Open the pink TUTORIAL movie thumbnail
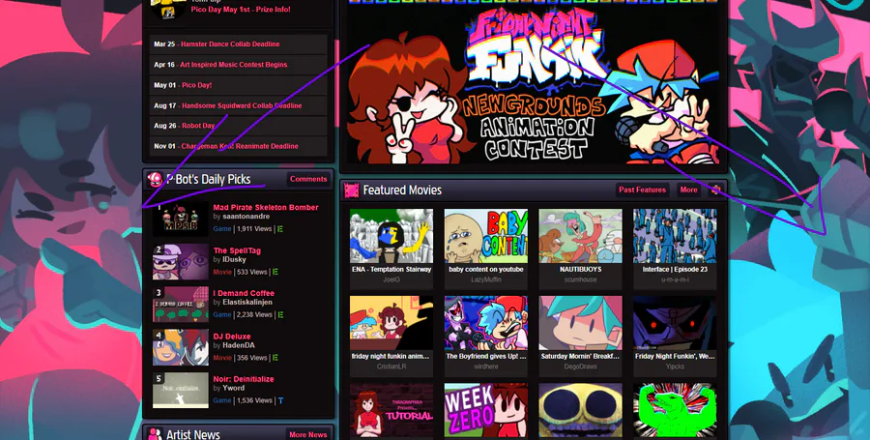Image resolution: width=870 pixels, height=440 pixels. tap(391, 410)
